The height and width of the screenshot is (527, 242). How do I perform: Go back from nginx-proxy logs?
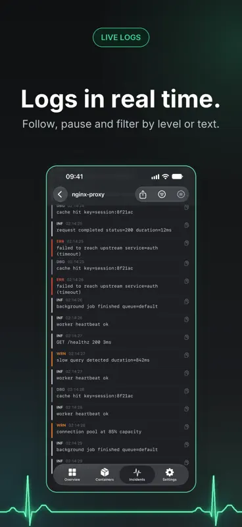(60, 194)
